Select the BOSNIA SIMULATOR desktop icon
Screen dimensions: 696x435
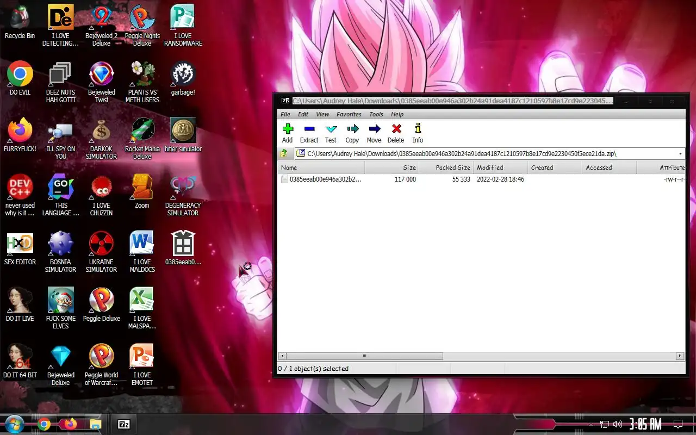tap(60, 252)
